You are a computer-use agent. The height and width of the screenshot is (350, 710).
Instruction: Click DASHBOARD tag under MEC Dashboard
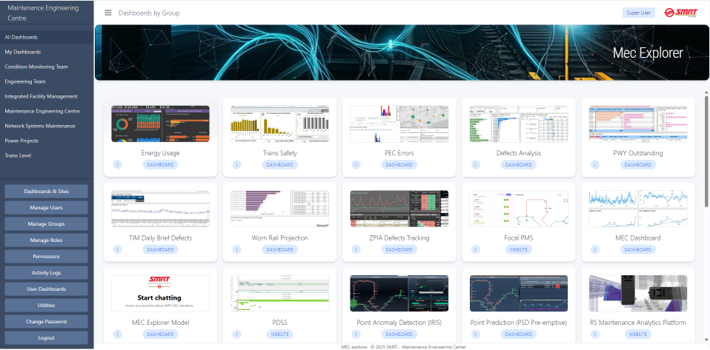click(x=637, y=249)
